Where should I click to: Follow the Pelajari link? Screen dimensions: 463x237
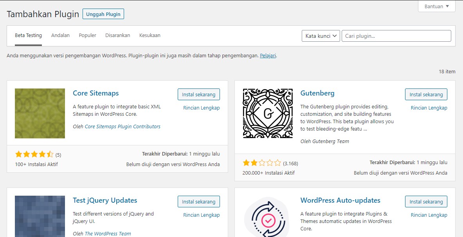coord(268,56)
